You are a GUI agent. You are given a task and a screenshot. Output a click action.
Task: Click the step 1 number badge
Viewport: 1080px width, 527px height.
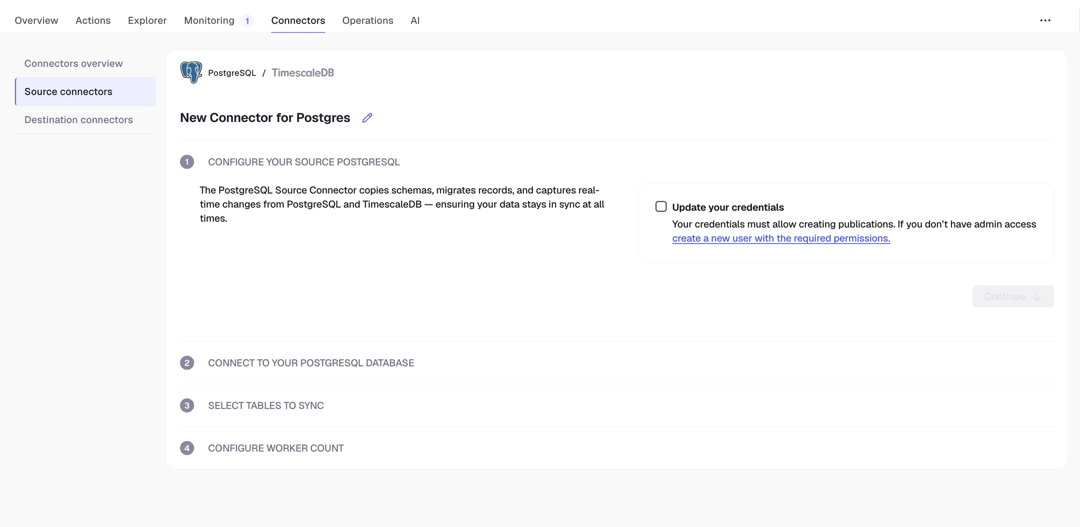(187, 162)
